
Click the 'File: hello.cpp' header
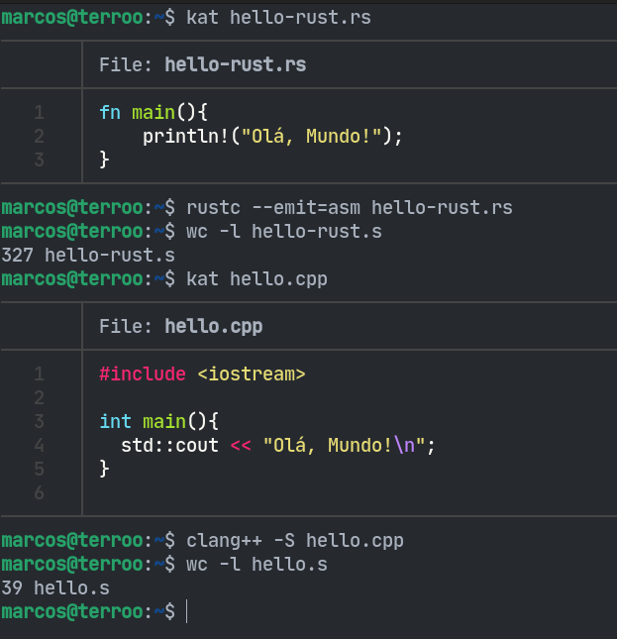[181, 326]
